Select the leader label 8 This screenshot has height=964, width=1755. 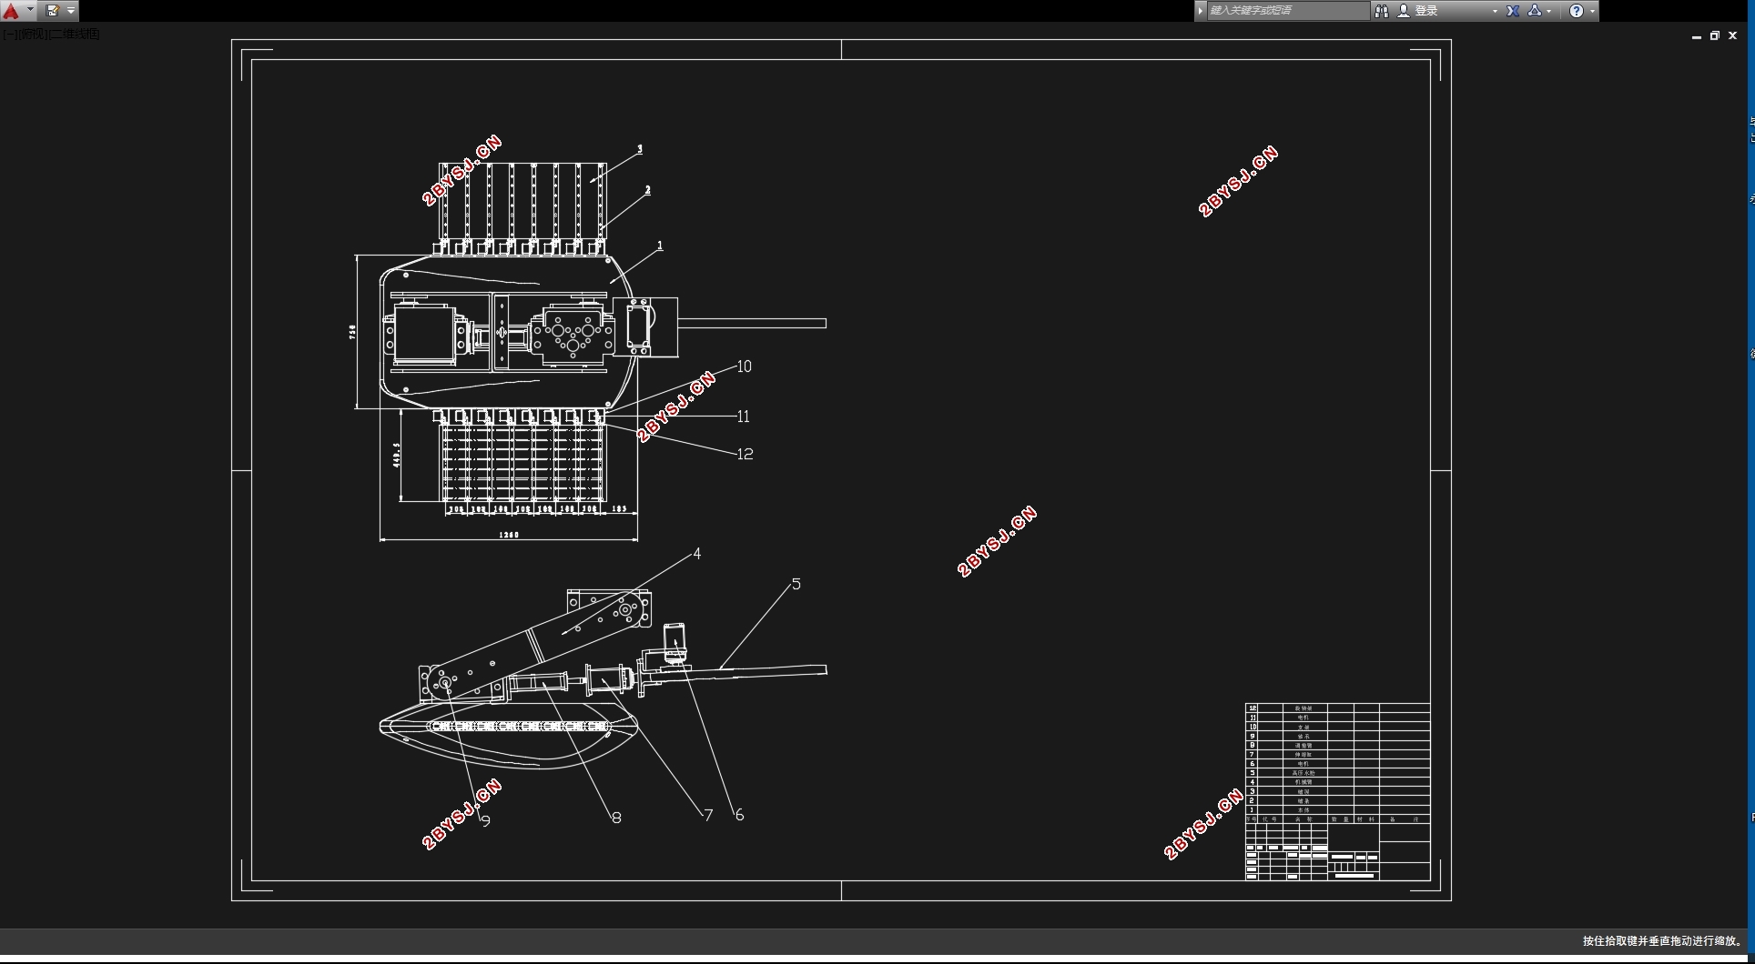pyautogui.click(x=617, y=818)
